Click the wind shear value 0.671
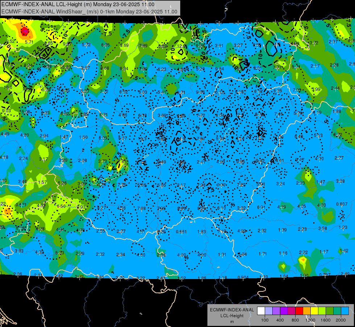355x327 pixels. (21, 205)
